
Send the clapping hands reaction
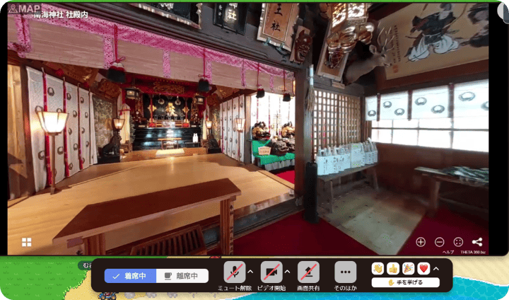point(378,268)
